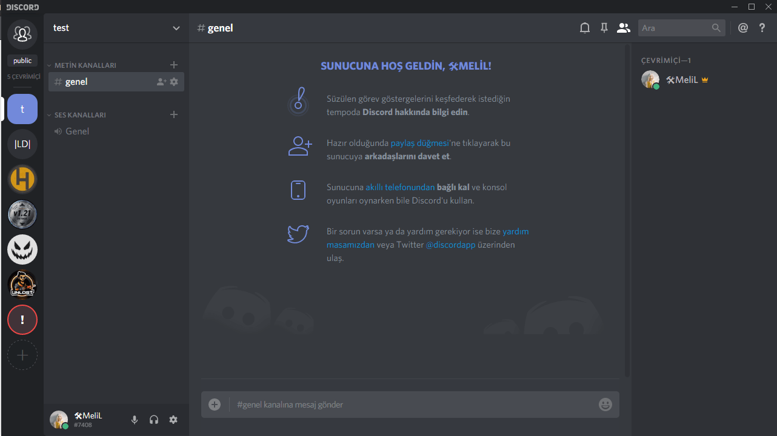Open the yardım masamızdan link
This screenshot has width=777, height=436.
point(427,238)
